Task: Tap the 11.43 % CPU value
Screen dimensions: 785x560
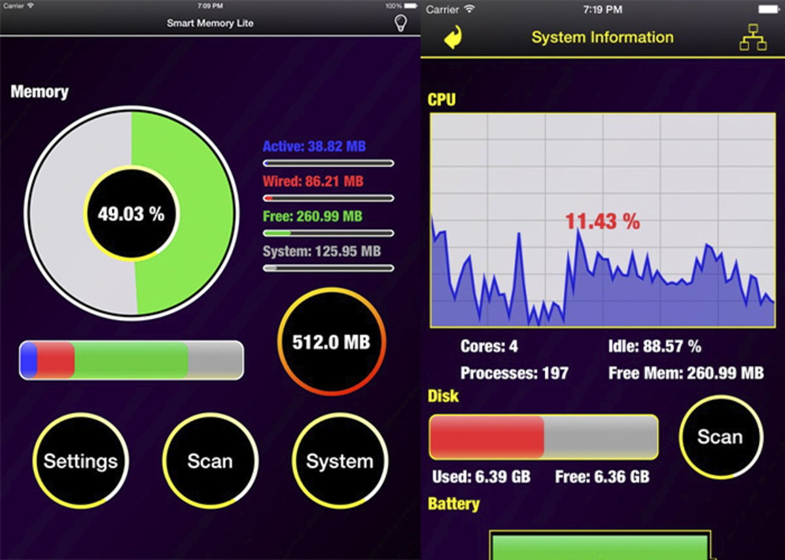Action: click(602, 222)
